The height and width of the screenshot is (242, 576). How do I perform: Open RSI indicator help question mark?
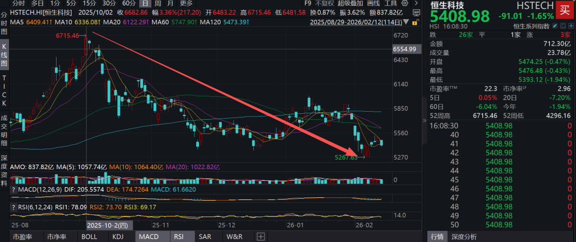click(x=13, y=206)
